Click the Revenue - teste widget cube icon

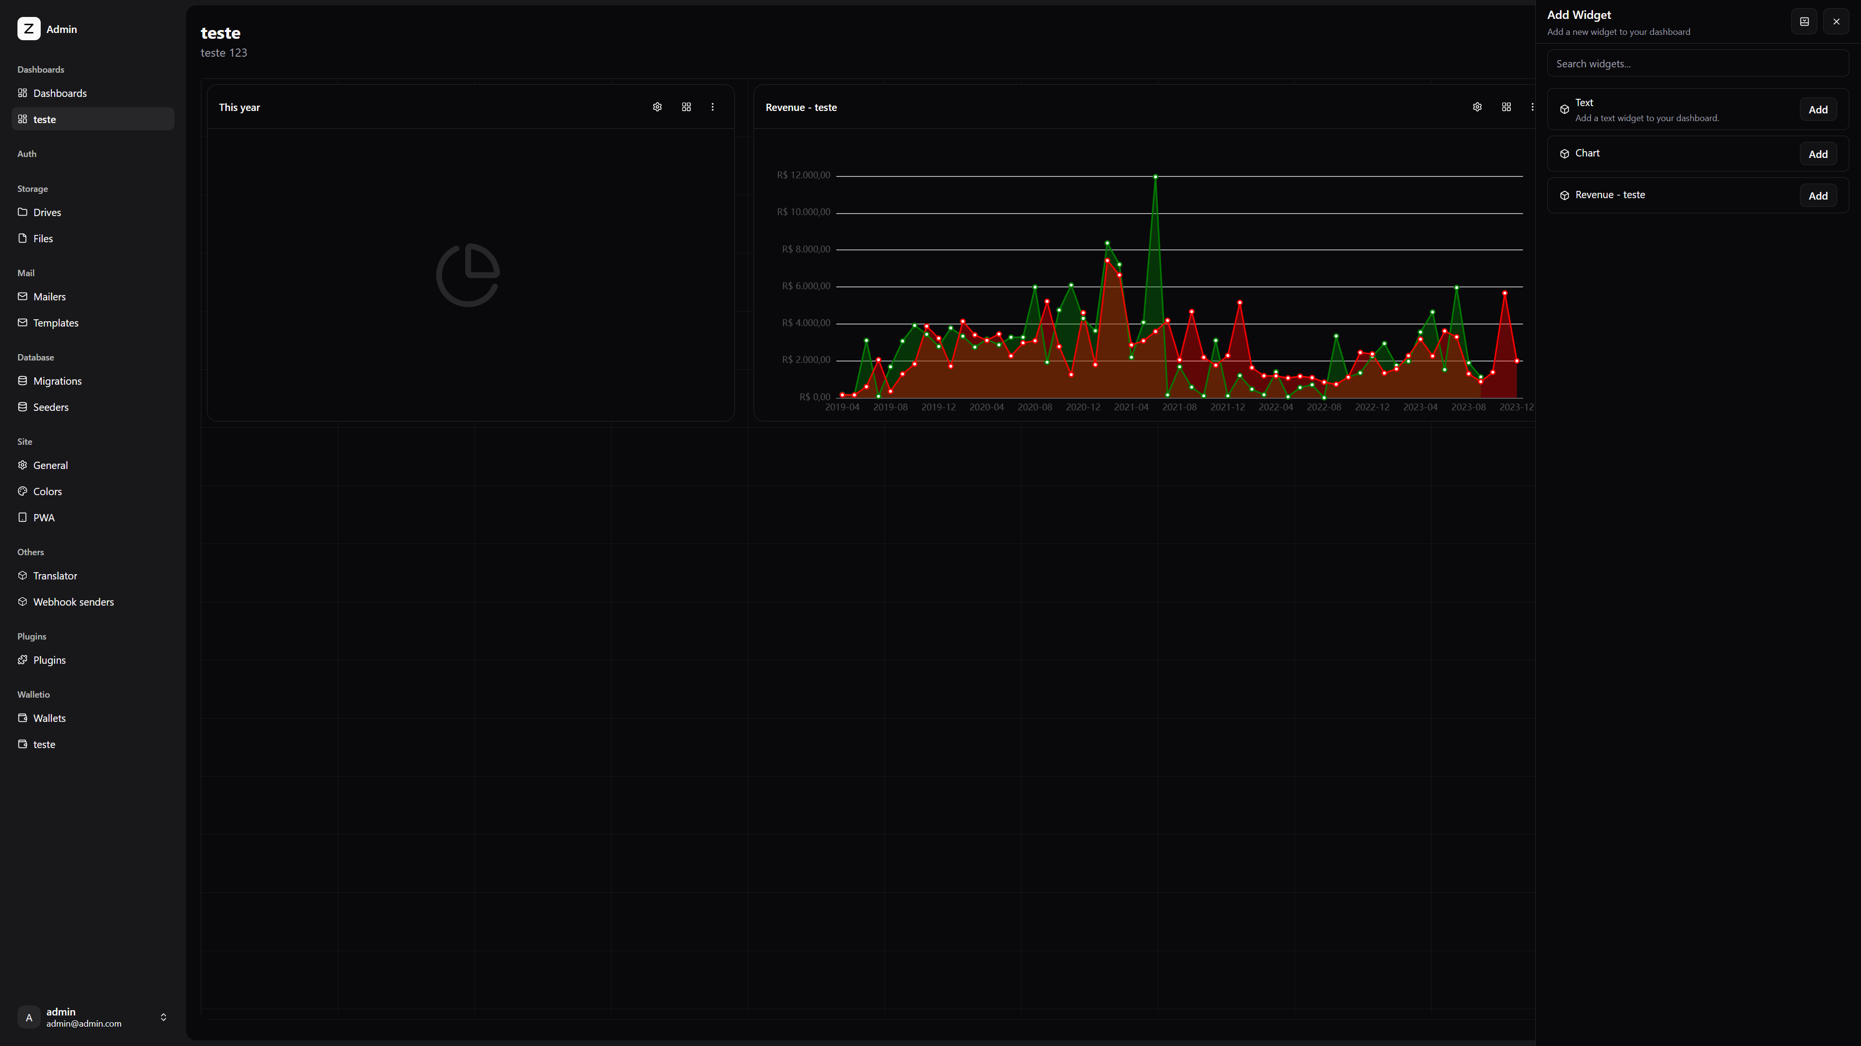(1564, 196)
